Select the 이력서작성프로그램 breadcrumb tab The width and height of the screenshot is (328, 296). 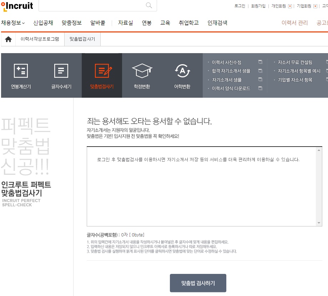click(x=40, y=39)
